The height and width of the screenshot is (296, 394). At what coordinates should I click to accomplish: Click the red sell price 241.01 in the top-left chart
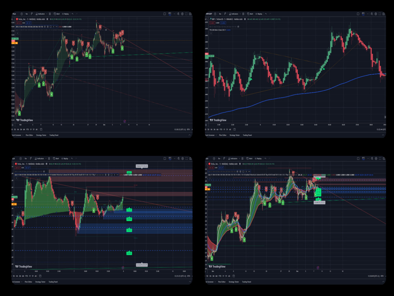click(x=19, y=23)
